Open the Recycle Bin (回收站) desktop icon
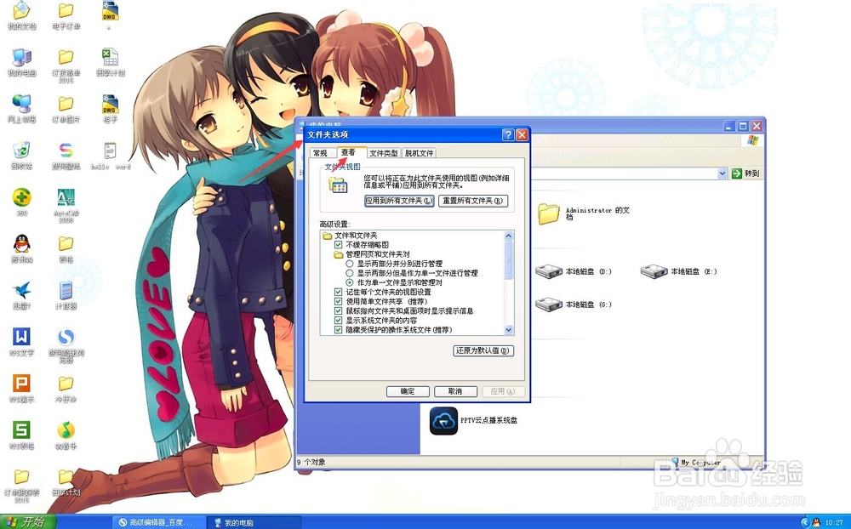 [x=22, y=156]
